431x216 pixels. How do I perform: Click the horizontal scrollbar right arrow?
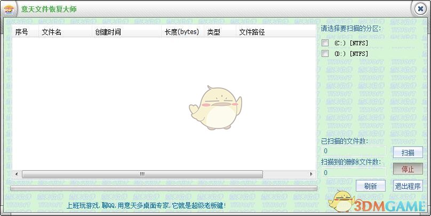tap(312, 174)
